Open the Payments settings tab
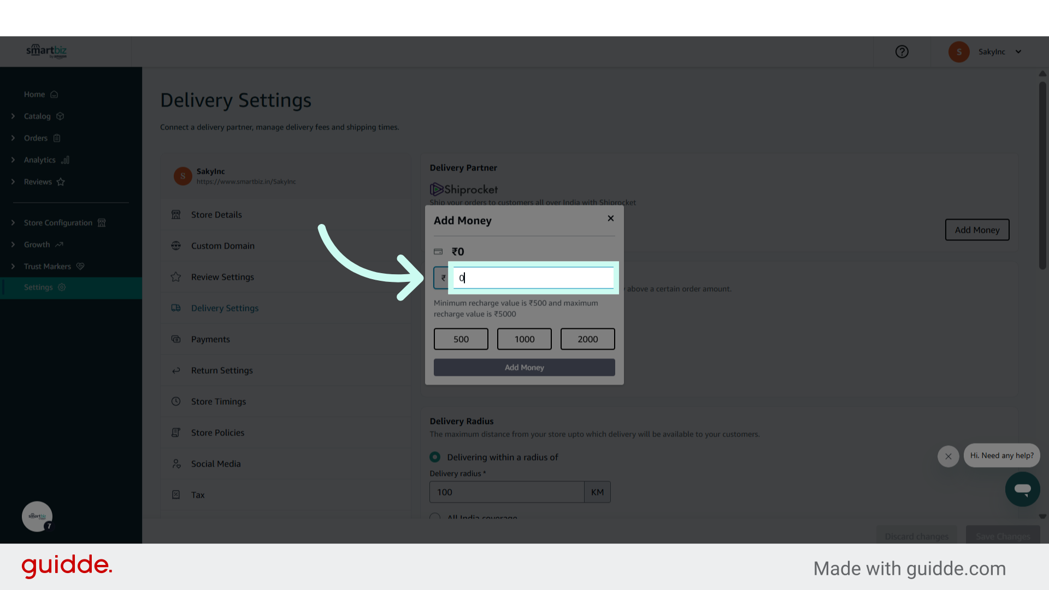The width and height of the screenshot is (1049, 590). pyautogui.click(x=210, y=339)
